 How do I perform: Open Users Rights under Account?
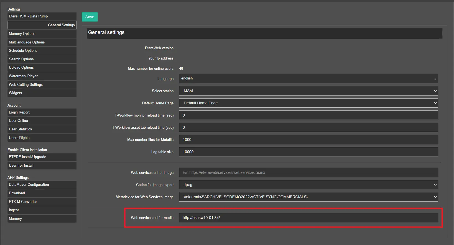(x=42, y=138)
